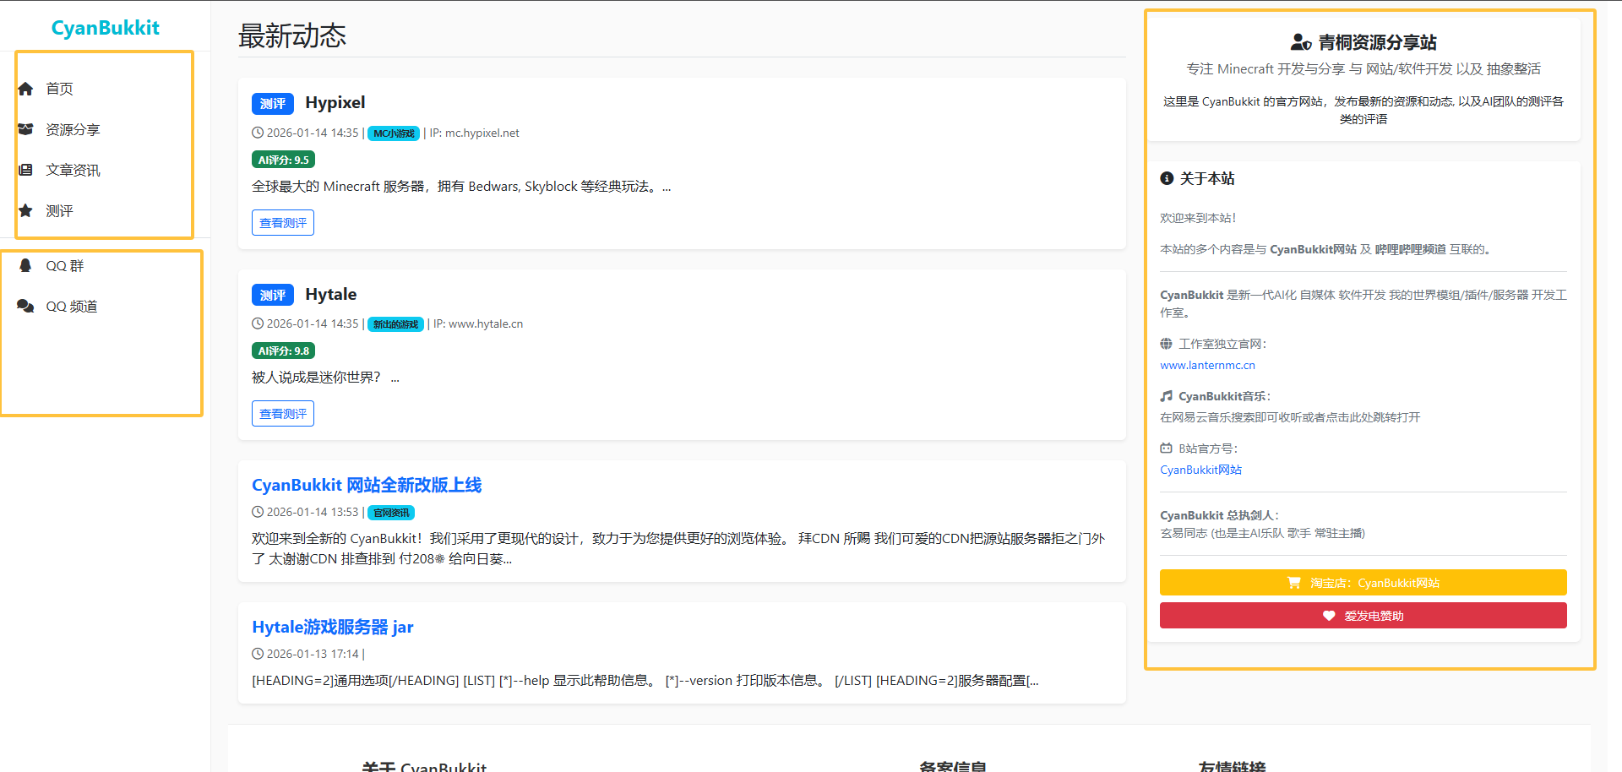The height and width of the screenshot is (772, 1622).
Task: Open the Hytale游戏服务器 jar post
Action: (x=332, y=627)
